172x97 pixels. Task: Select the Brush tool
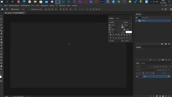[x=1, y=37]
